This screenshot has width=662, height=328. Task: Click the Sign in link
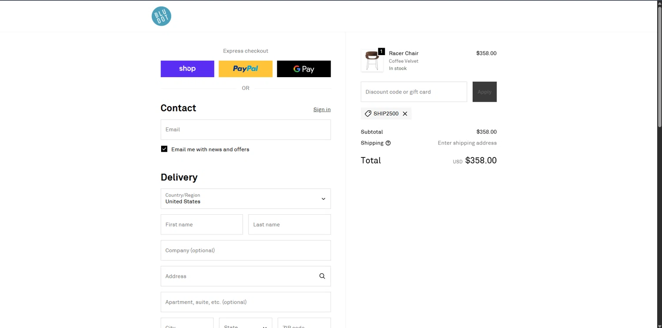pos(322,109)
